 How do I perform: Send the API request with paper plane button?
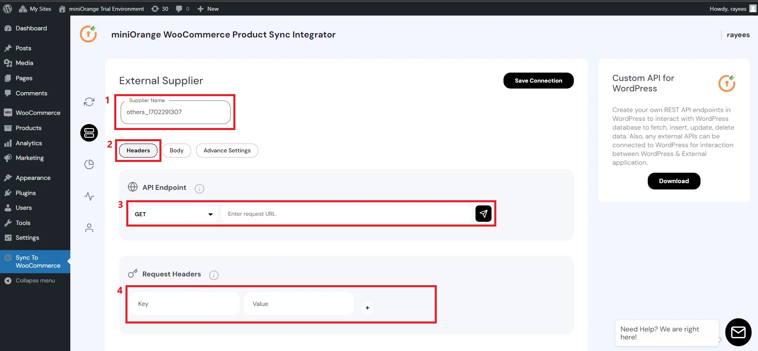(x=483, y=214)
